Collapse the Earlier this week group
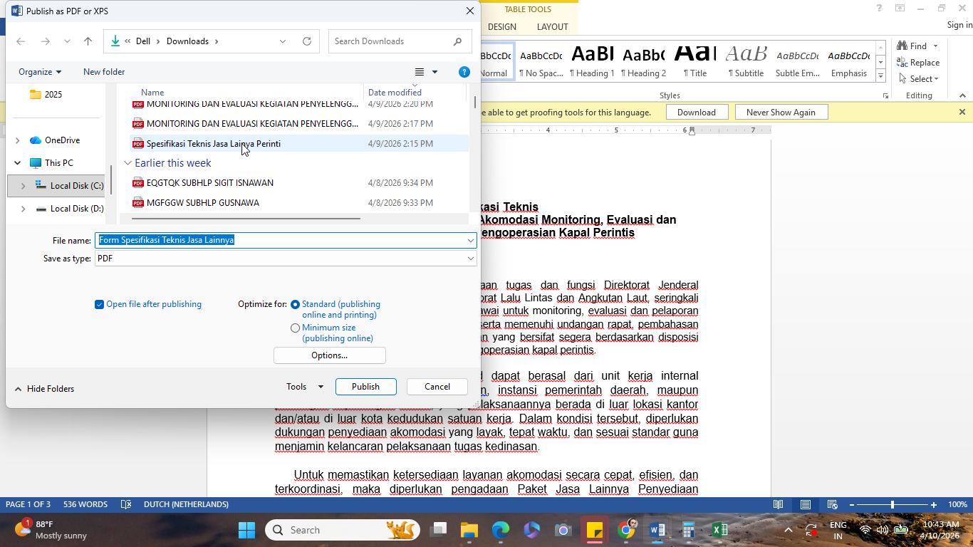The height and width of the screenshot is (547, 973). click(x=128, y=163)
